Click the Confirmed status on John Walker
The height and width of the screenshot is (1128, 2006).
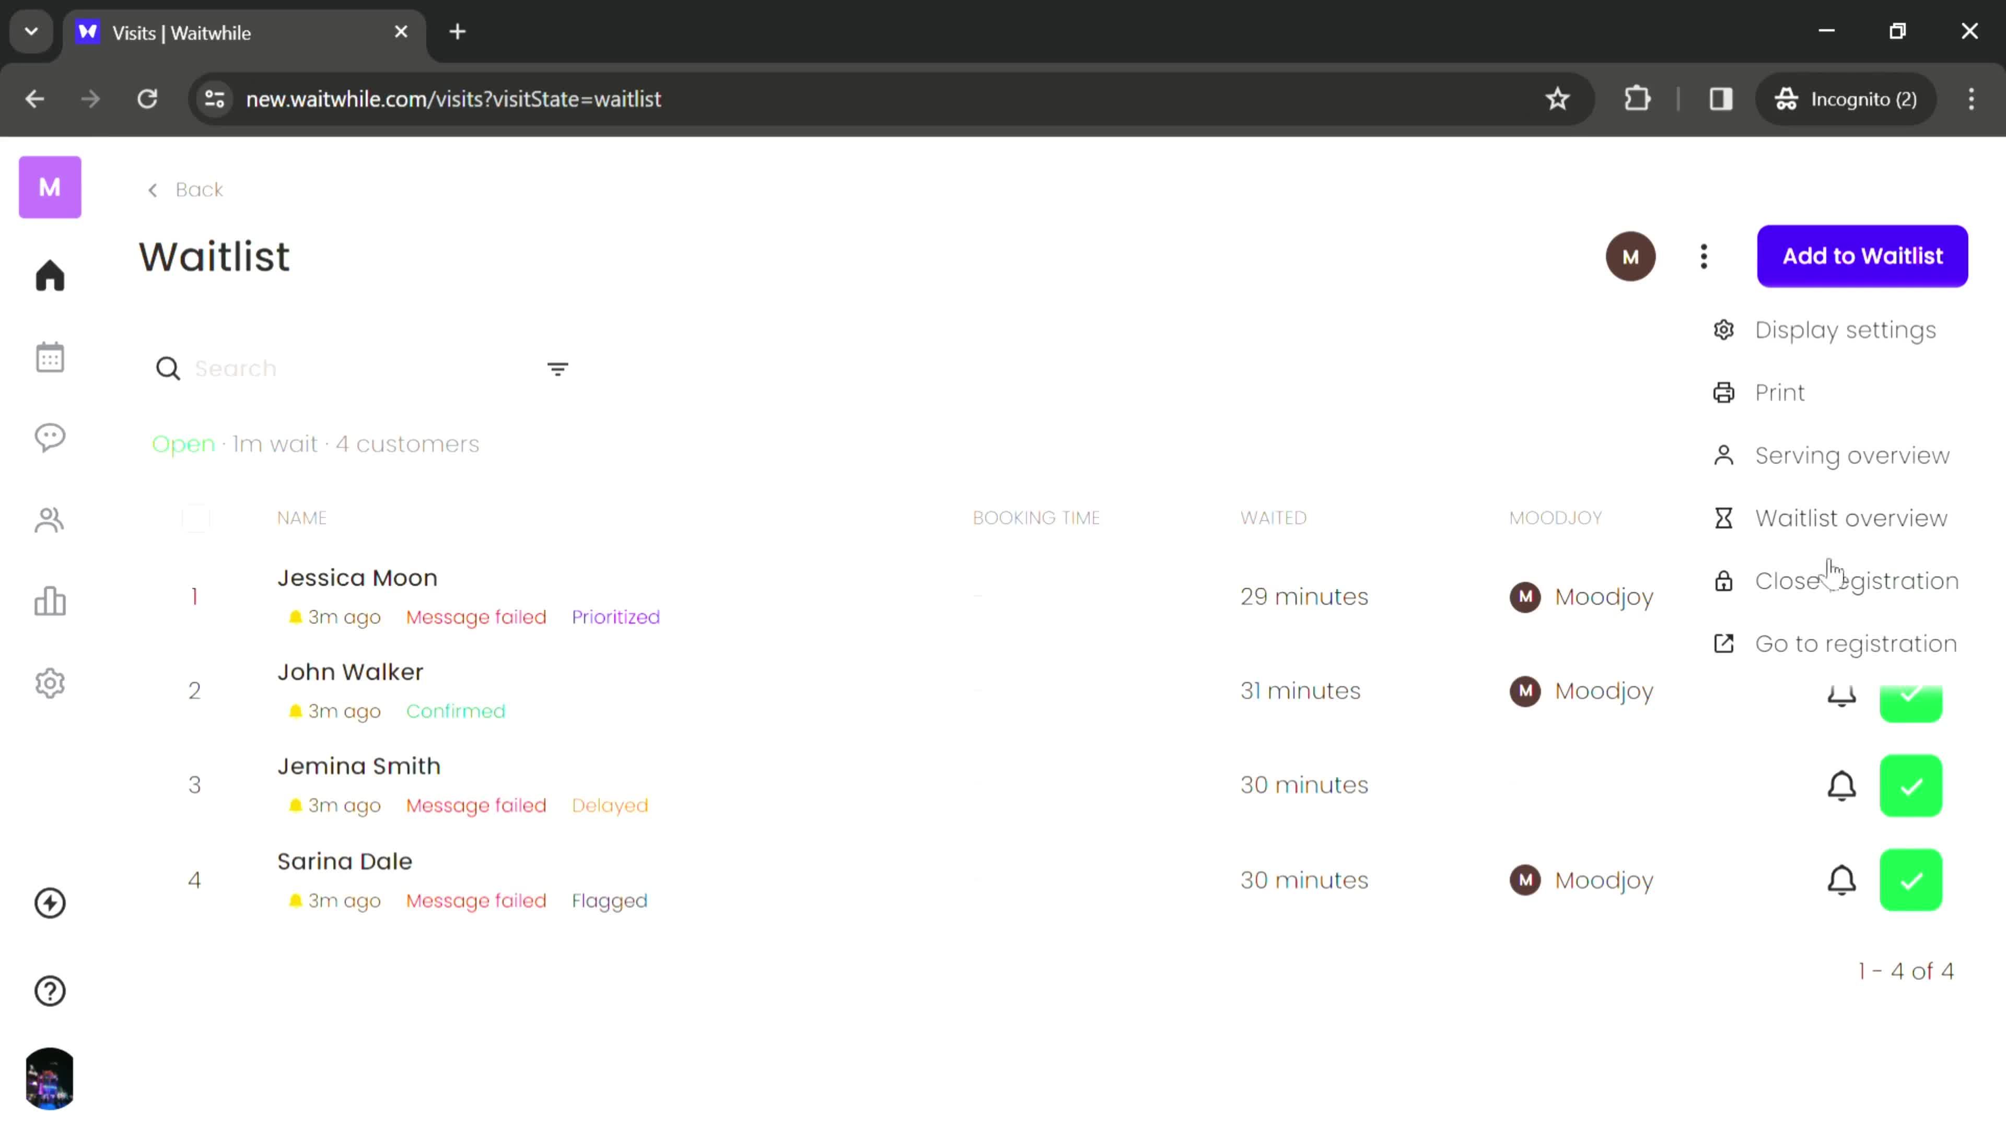(x=456, y=711)
